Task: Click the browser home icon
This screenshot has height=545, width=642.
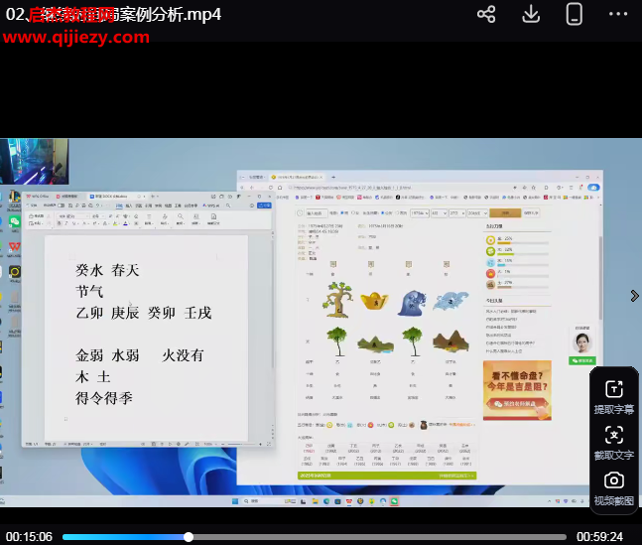Action: tap(280, 188)
